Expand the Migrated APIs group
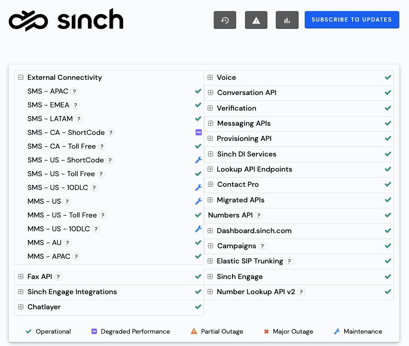Screen dimensions: 409x346 pyautogui.click(x=210, y=200)
